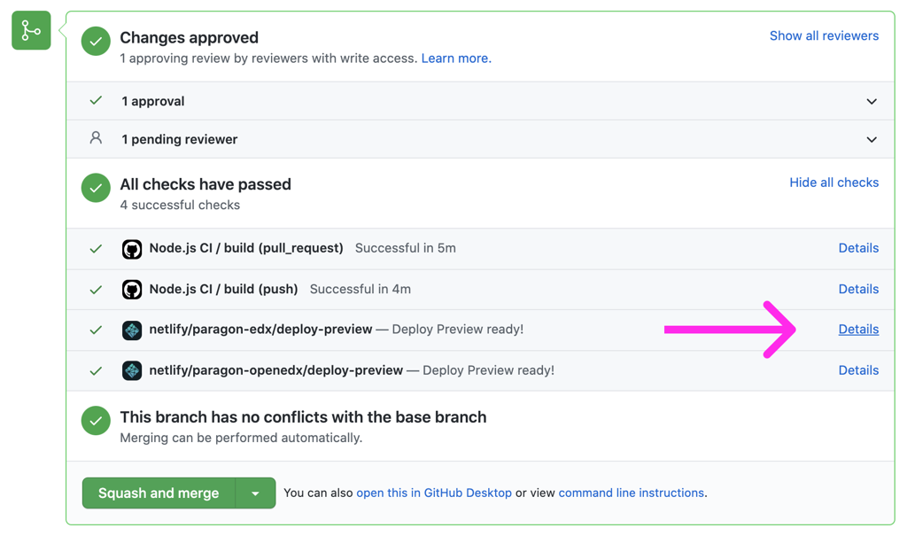Click the pending reviewer person icon
Image resolution: width=907 pixels, height=536 pixels.
[x=96, y=137]
